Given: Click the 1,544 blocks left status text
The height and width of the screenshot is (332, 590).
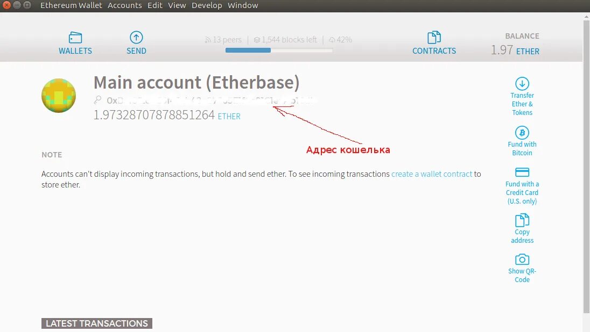Looking at the screenshot, I should [x=289, y=40].
